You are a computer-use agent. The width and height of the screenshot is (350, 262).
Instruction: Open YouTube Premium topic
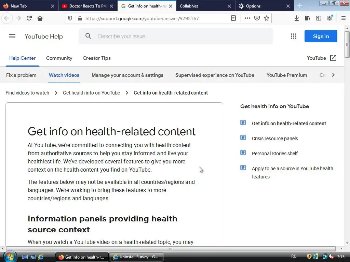click(x=287, y=75)
